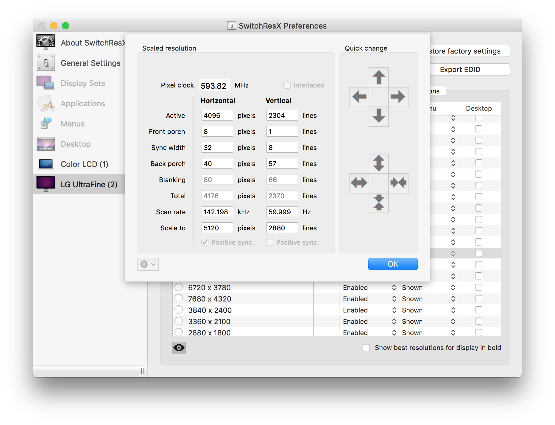Click the Horizontal Back porch field showing 40
Viewport: 555px width, 425px height.
coord(217,163)
